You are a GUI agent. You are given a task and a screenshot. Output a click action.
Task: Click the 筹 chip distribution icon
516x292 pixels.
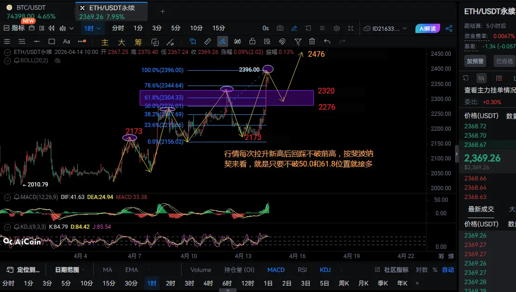click(x=138, y=42)
